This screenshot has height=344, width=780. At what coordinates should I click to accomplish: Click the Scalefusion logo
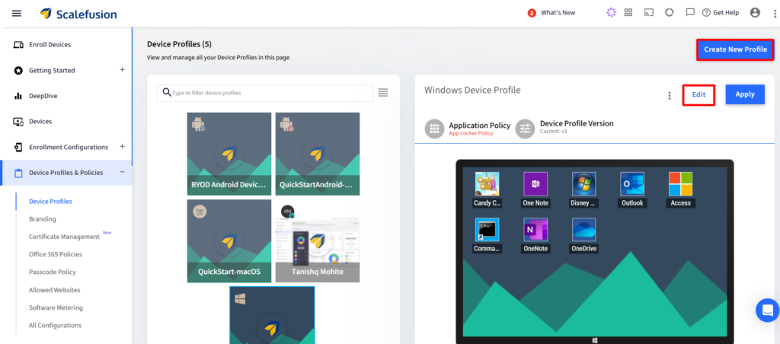click(x=78, y=14)
